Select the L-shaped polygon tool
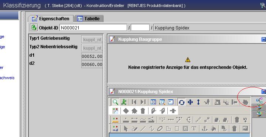Viewport: 266px width, 137px height. tap(168, 129)
